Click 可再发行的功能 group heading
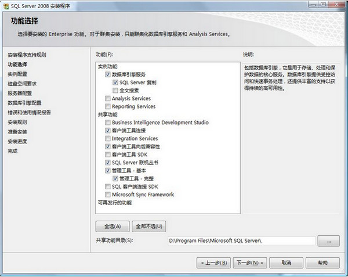The height and width of the screenshot is (277, 348). (x=115, y=203)
